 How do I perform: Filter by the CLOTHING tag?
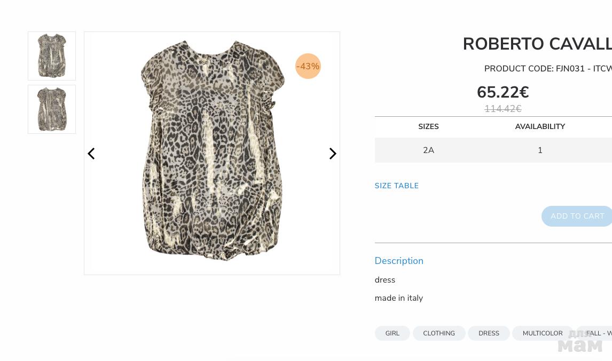[438, 333]
